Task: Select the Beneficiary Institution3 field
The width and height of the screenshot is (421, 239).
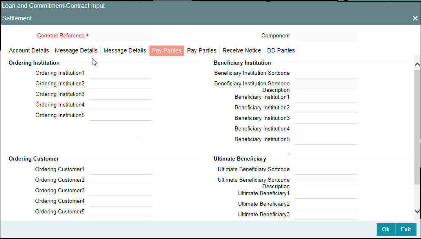Action: [x=326, y=118]
